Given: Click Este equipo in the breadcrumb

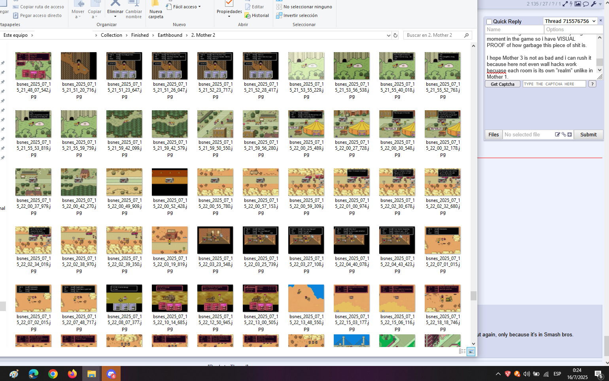Looking at the screenshot, I should pyautogui.click(x=15, y=35).
